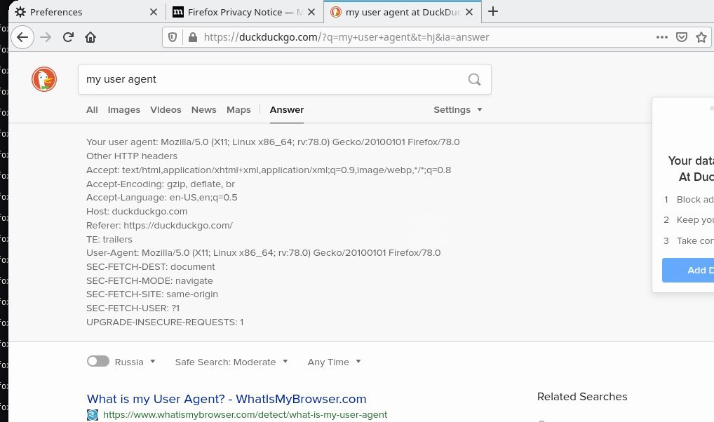This screenshot has height=422, width=714.
Task: Click the browser address bar URL
Action: [x=346, y=37]
